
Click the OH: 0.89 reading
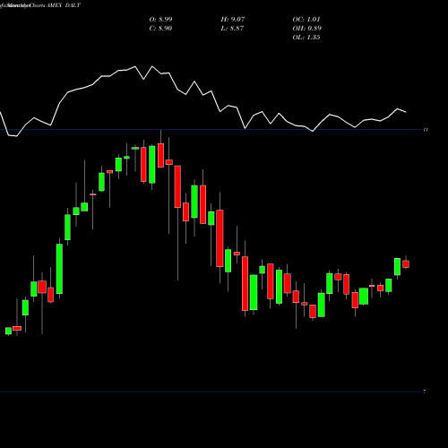[307, 29]
